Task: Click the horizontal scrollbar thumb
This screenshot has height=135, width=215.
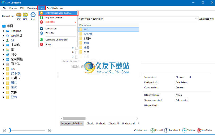Action: point(74,119)
